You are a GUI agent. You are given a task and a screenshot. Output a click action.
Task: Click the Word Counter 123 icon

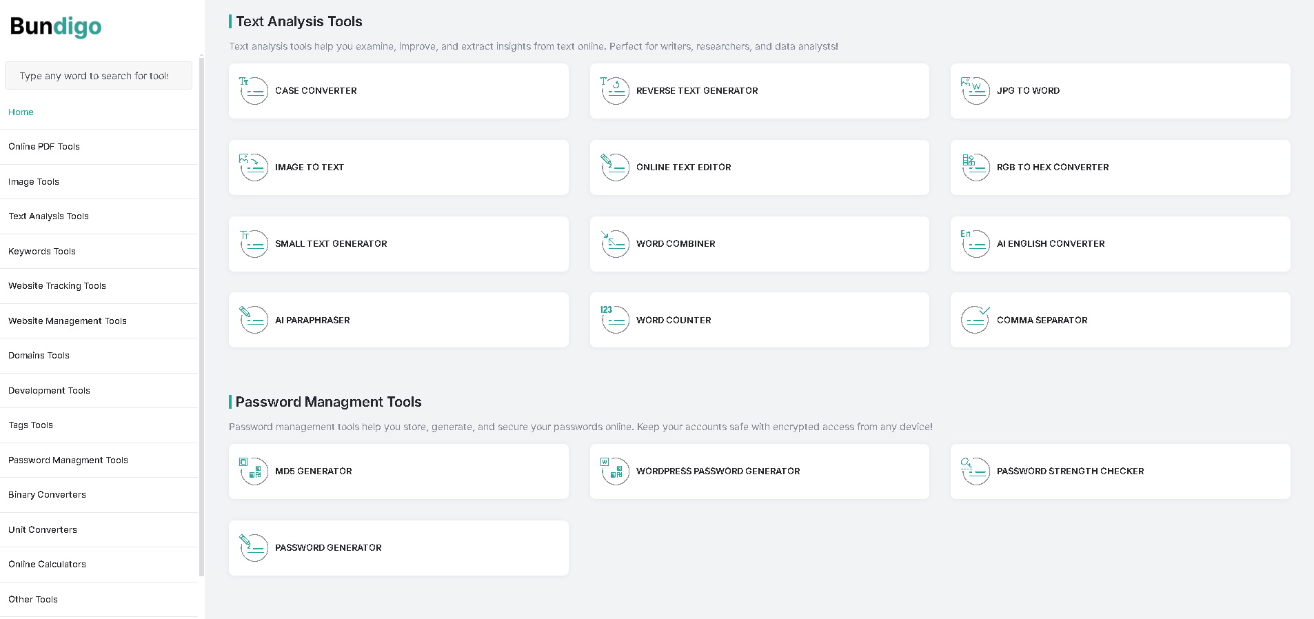tap(614, 320)
